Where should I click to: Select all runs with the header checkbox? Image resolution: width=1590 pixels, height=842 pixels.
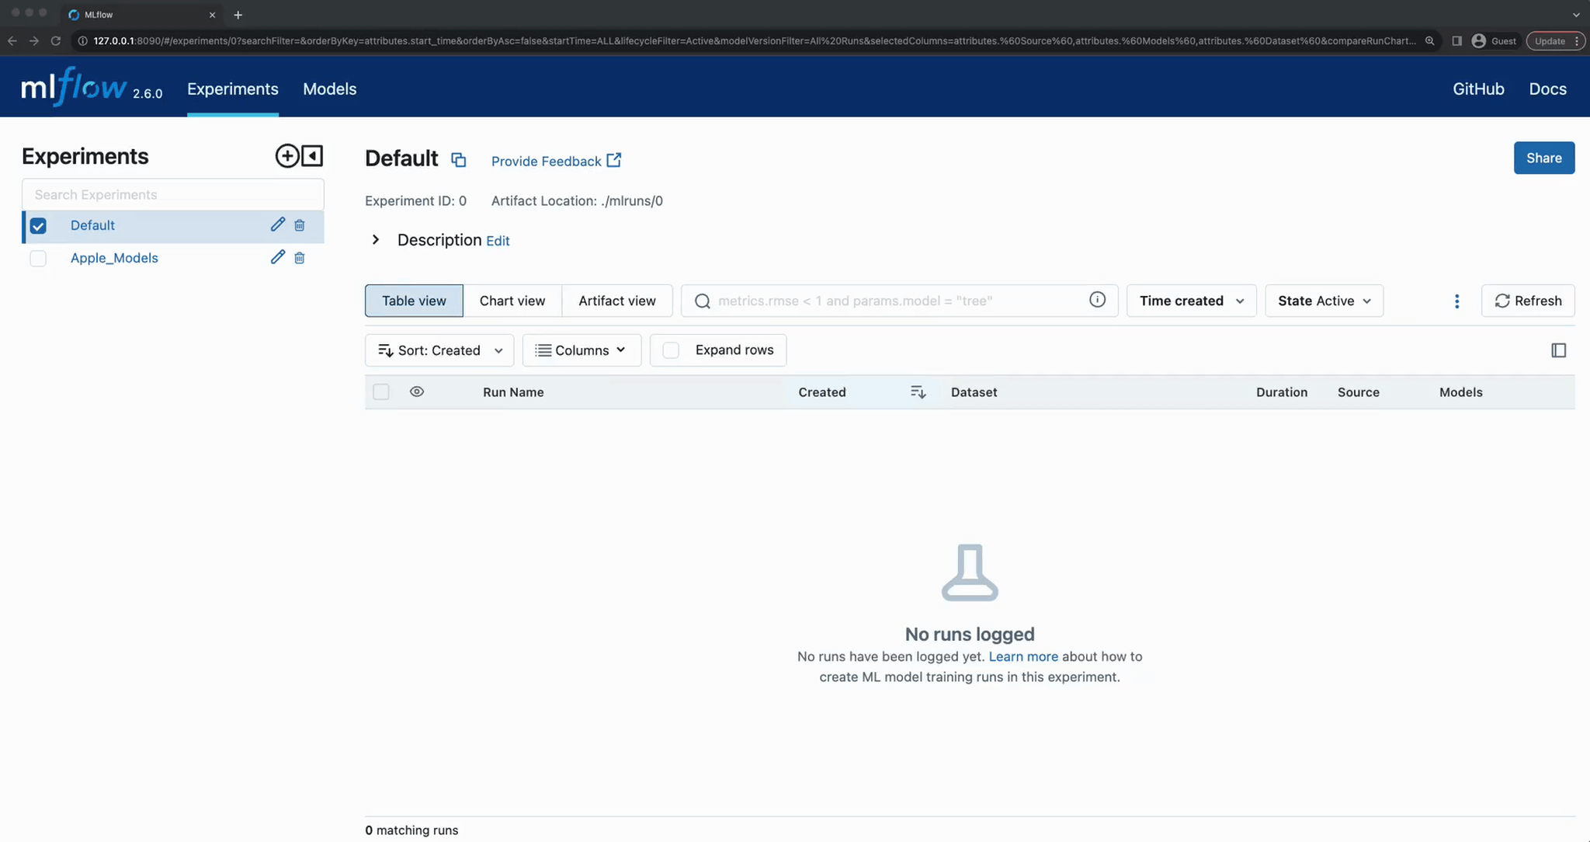[x=380, y=391]
